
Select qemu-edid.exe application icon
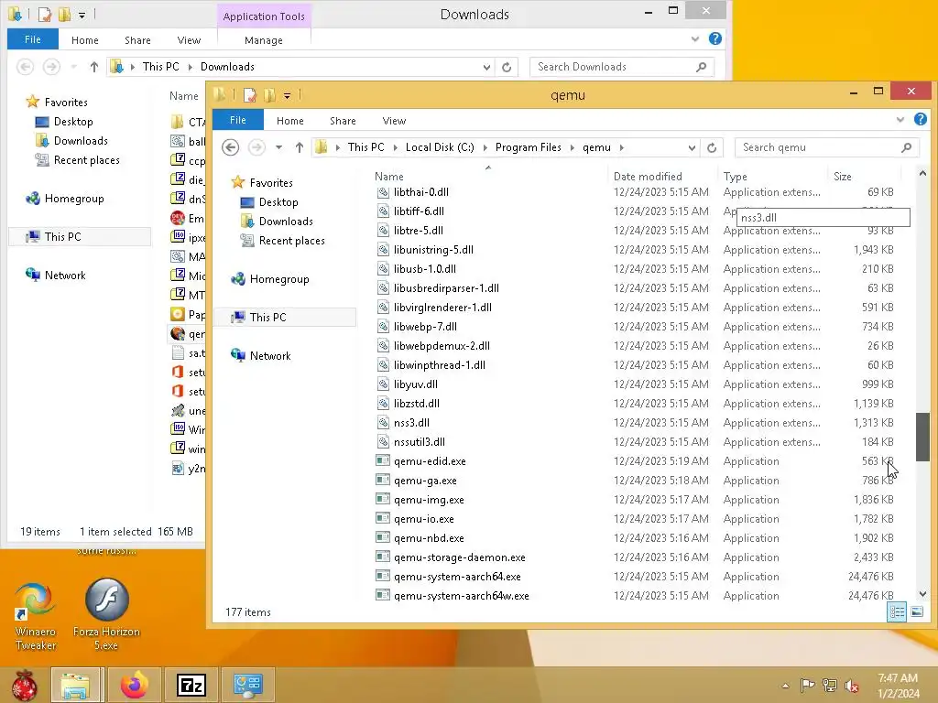(383, 461)
